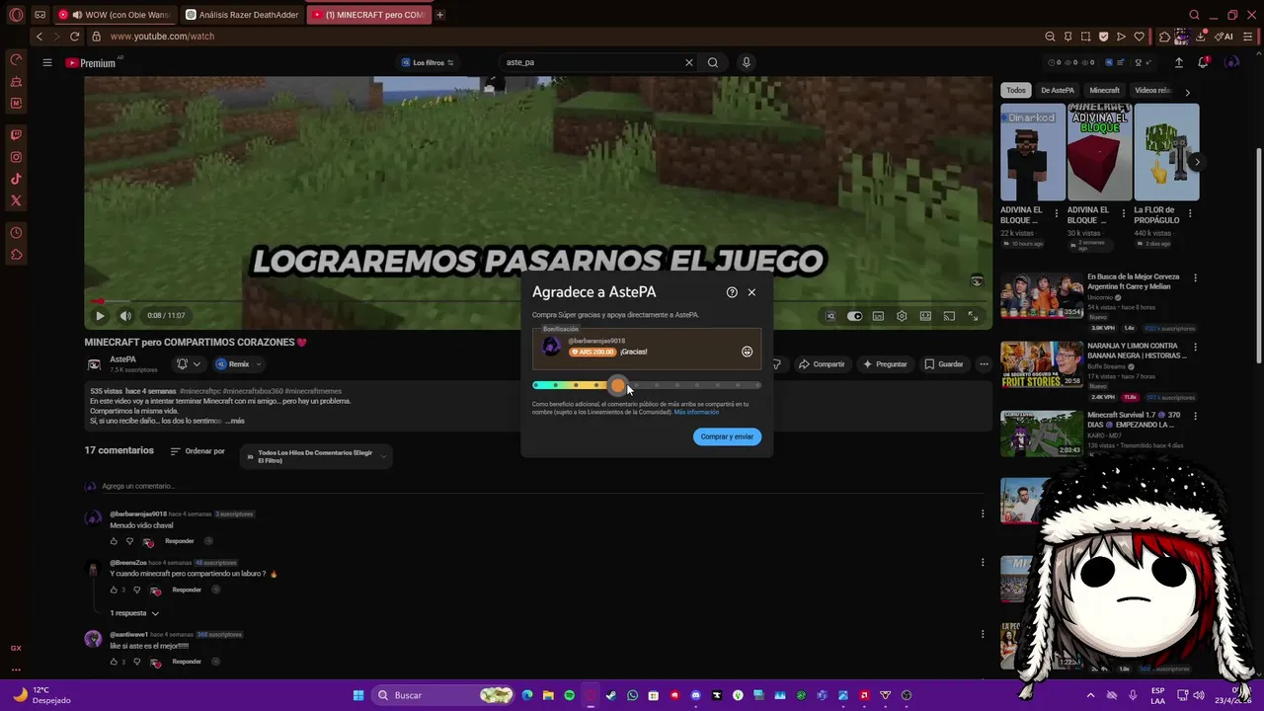Like the Menudo vidio chaval comment
The height and width of the screenshot is (711, 1264).
pyautogui.click(x=114, y=541)
